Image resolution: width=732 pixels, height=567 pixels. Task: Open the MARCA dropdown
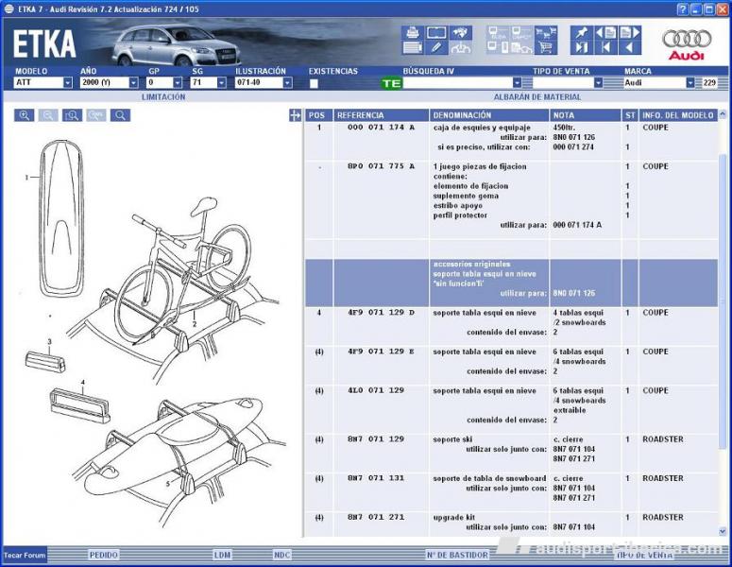tap(690, 82)
